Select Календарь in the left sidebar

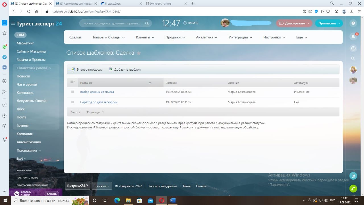click(25, 93)
